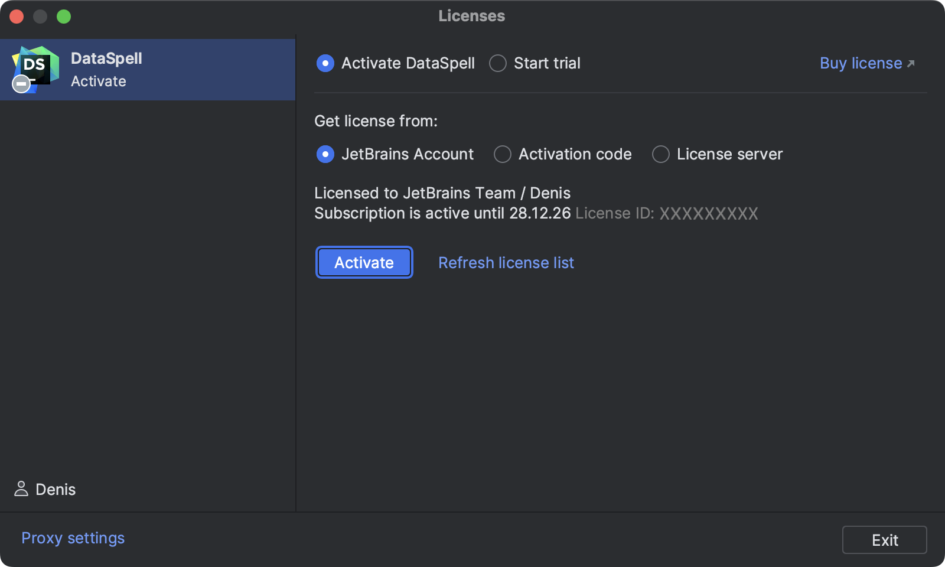Screen dimensions: 945x567
Task: Select License server option
Action: [x=660, y=154]
